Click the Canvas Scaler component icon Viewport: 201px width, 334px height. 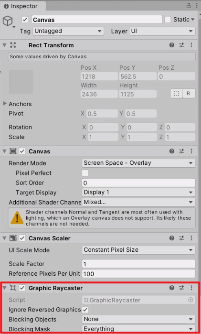tap(13, 238)
